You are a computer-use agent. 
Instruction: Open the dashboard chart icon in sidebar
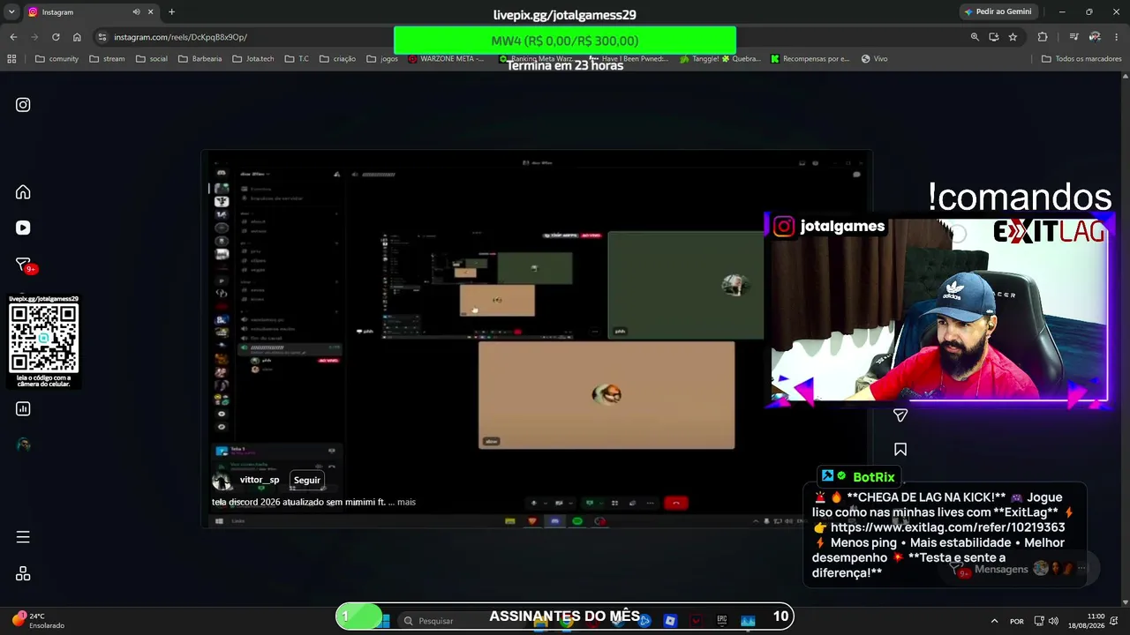click(x=23, y=408)
